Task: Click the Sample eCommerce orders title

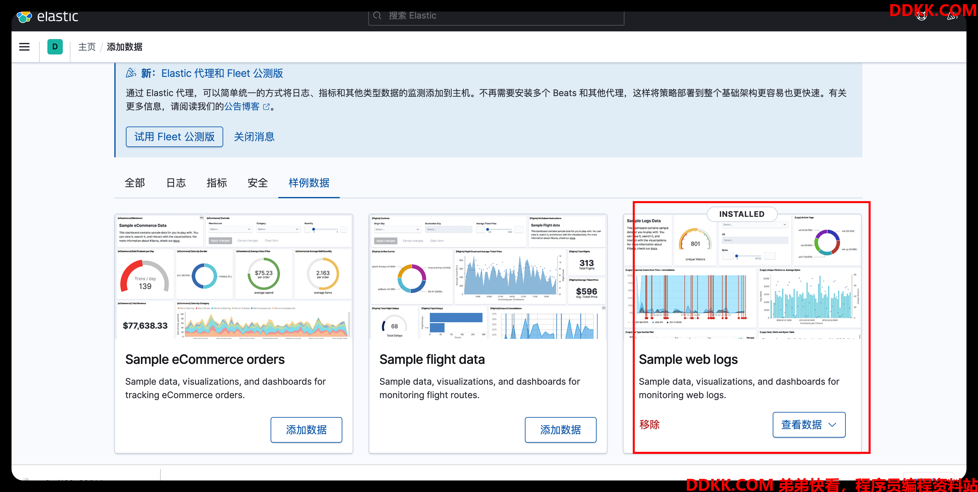Action: [x=205, y=359]
